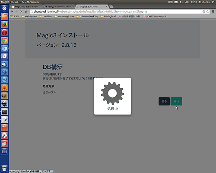Click the DB構築 heading
The width and height of the screenshot is (216, 173).
tap(53, 67)
